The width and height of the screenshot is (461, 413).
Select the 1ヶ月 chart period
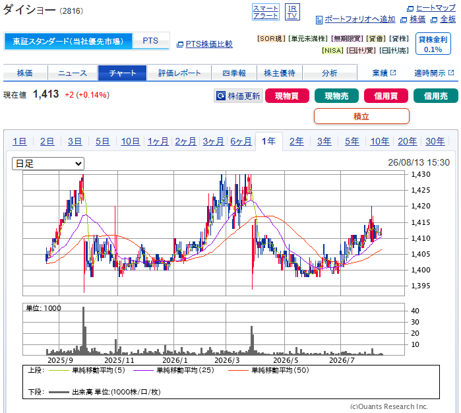point(158,141)
